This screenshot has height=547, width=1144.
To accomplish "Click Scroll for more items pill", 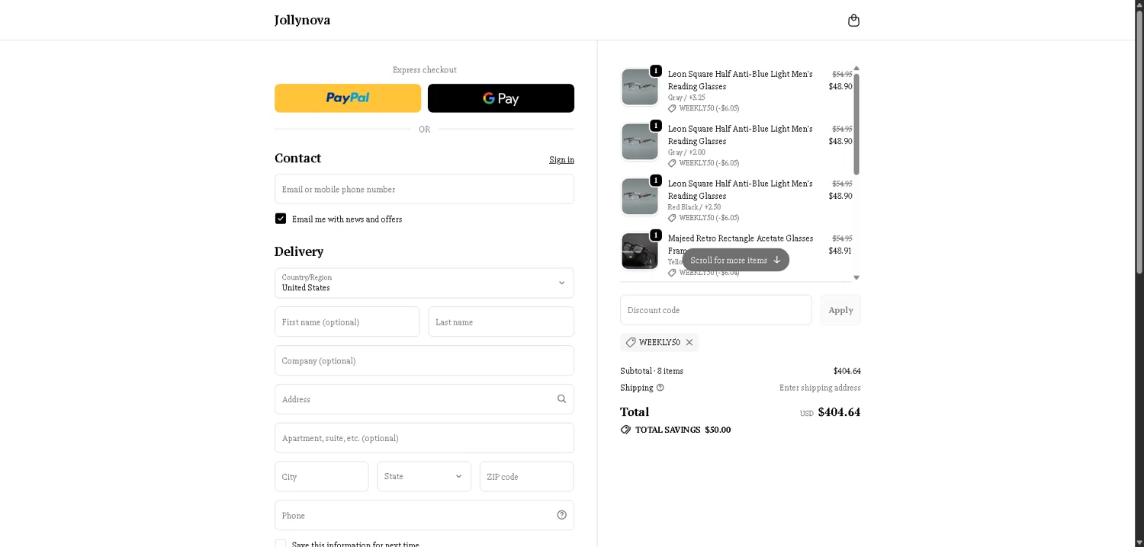I will click(x=735, y=260).
